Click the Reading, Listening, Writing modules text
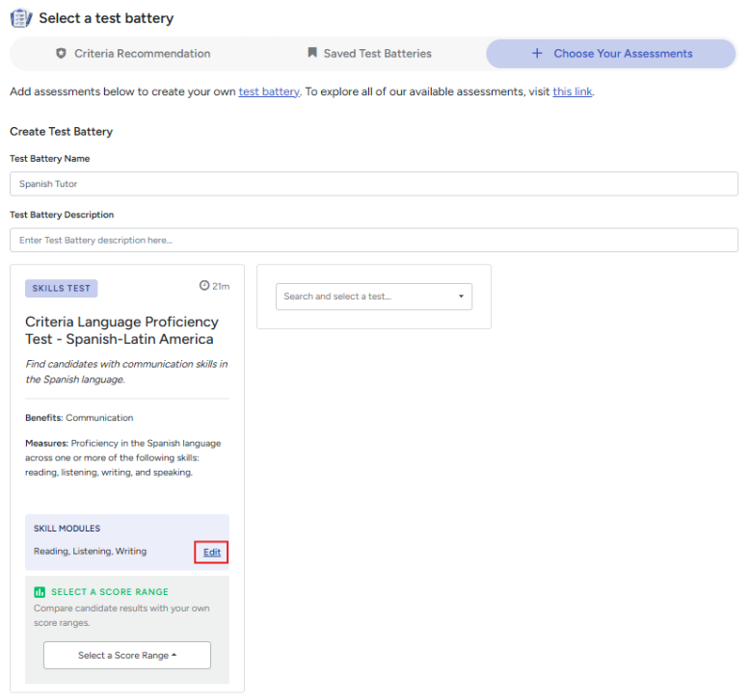 click(x=90, y=552)
